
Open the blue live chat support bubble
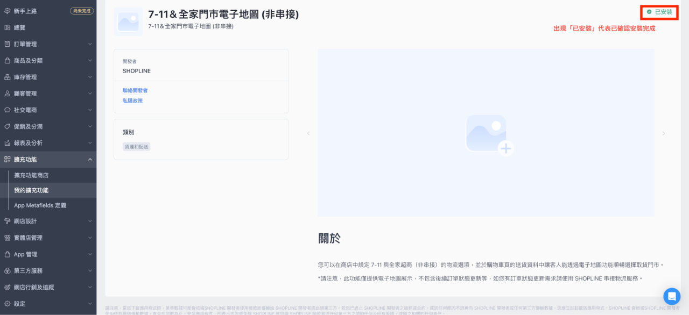point(672,296)
